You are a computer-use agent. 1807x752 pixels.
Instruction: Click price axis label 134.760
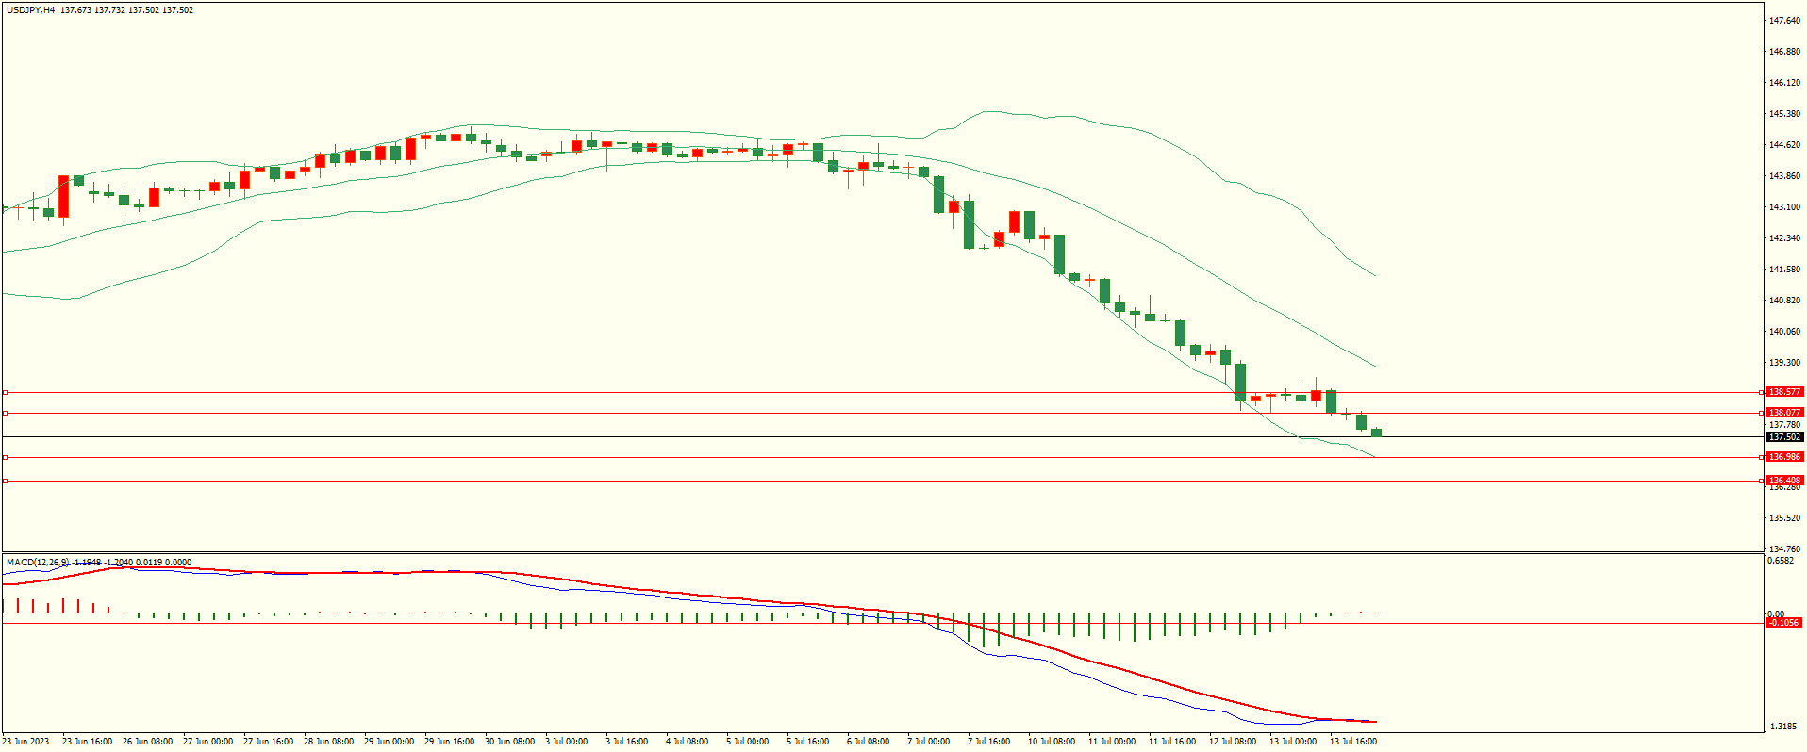tap(1784, 549)
